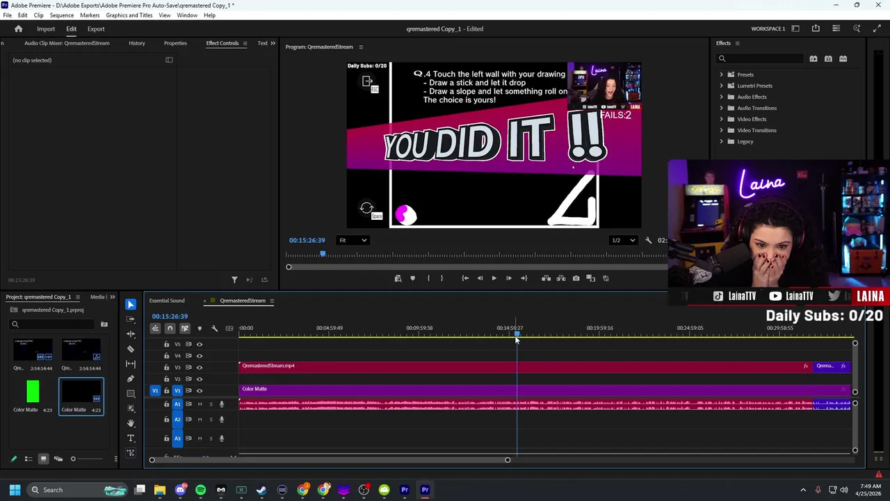Toggle Linked Selection in timeline

[184, 328]
